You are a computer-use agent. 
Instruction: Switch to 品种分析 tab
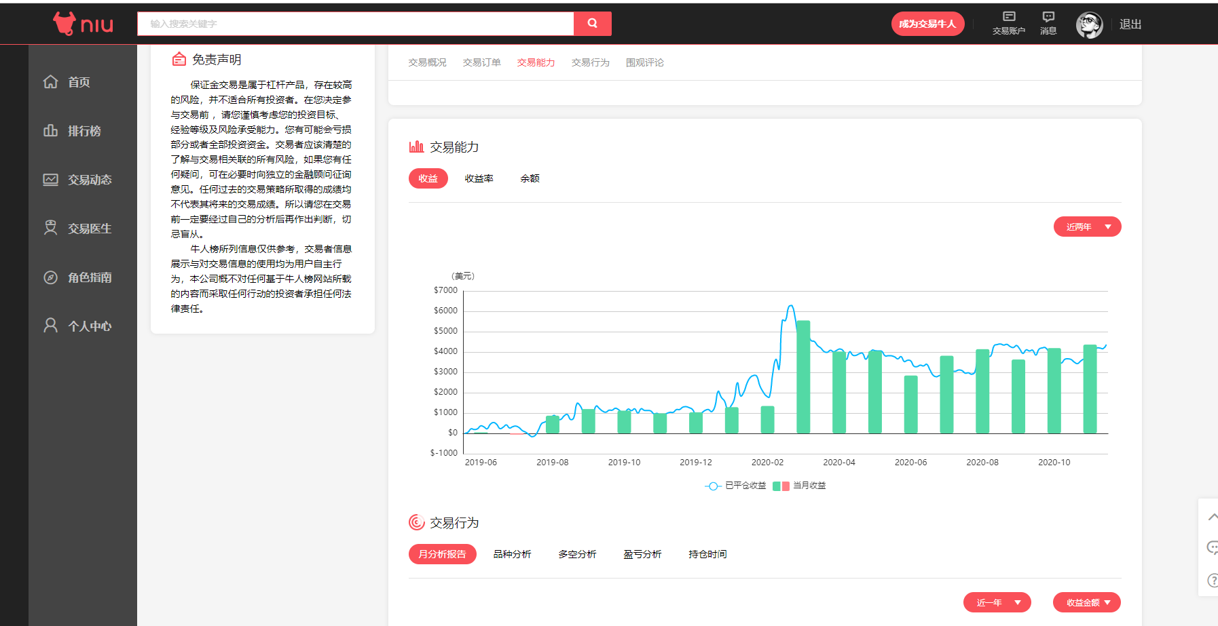tap(512, 554)
